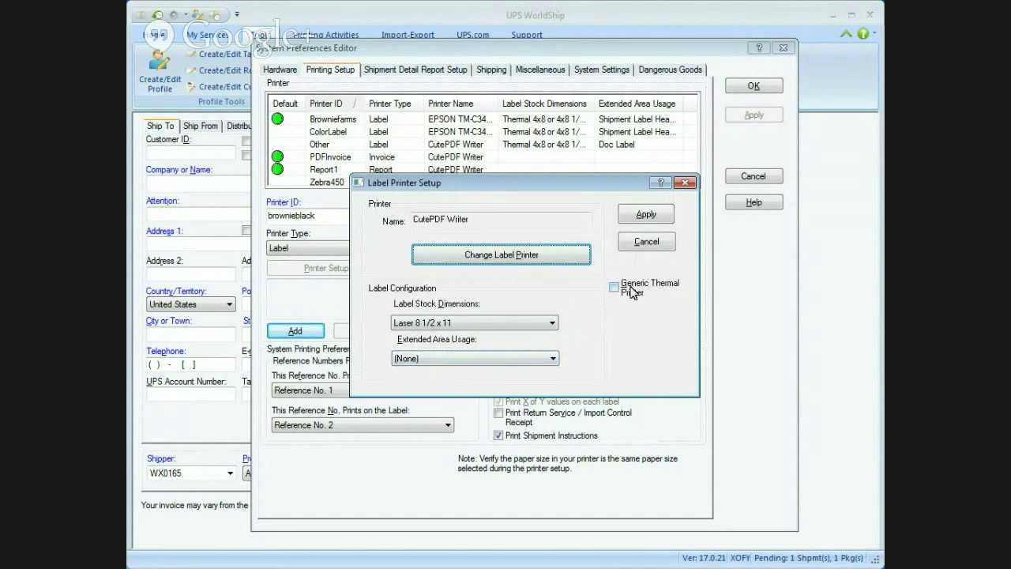Click the UPS Account Number field
Viewport: 1011px width, 569px height.
pos(190,394)
